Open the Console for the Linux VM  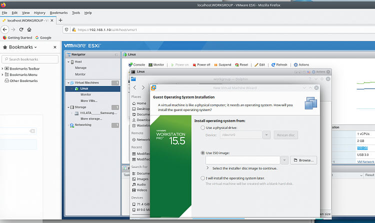[136, 65]
